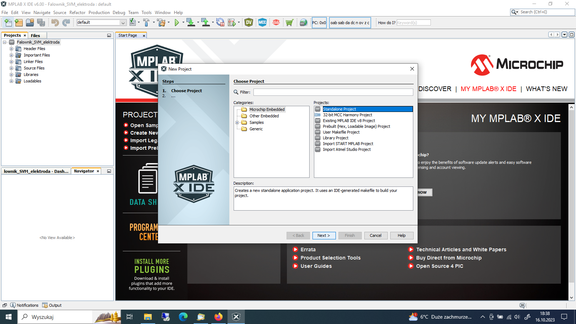Screen dimensions: 576x324
Task: Click the Build Project hammer icon
Action: (x=146, y=23)
